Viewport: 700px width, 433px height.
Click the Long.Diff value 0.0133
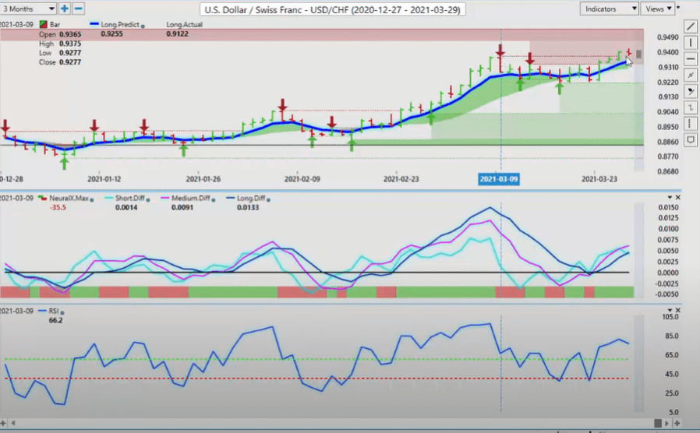(248, 207)
